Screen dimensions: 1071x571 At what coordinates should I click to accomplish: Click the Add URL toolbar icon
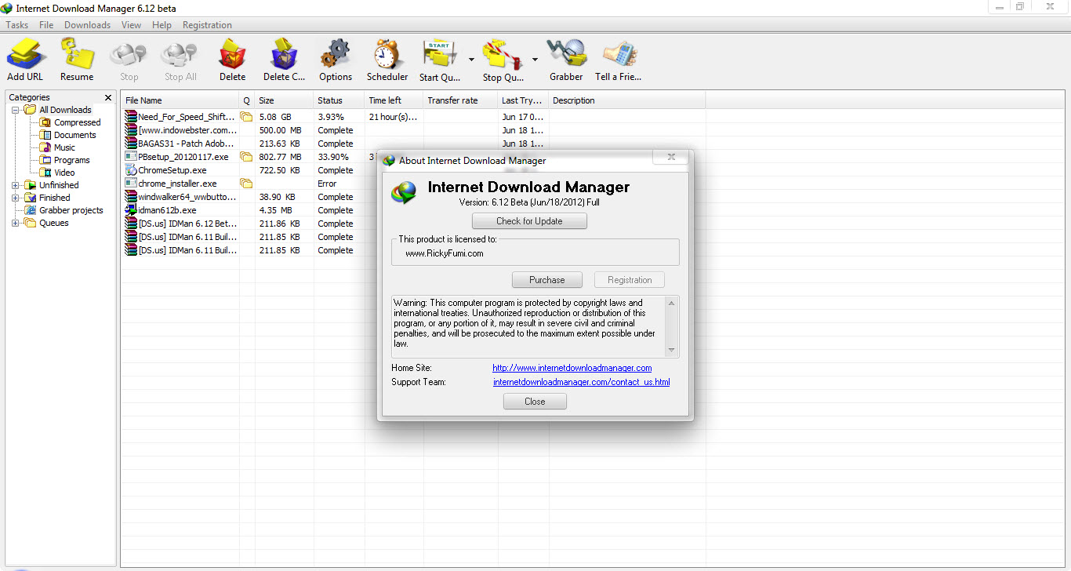click(x=25, y=54)
